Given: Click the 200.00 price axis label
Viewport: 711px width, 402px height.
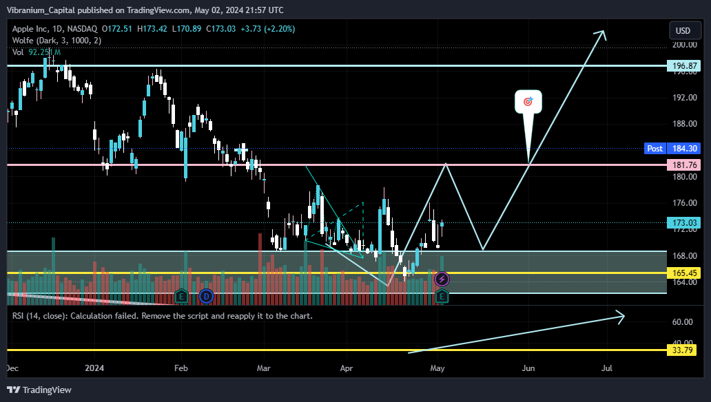Looking at the screenshot, I should click(x=684, y=45).
